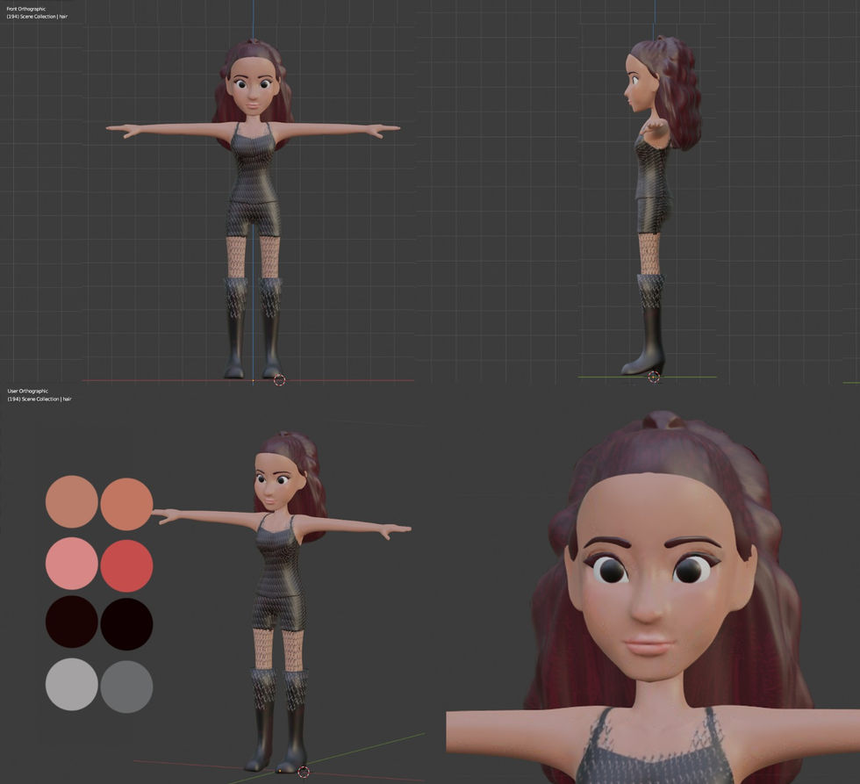Click the 3D cursor in the front view
This screenshot has height=784, width=860.
(279, 379)
